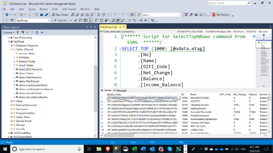Click the Change Connection icon
Viewport: 273px width, 153px height.
(x=12, y=21)
